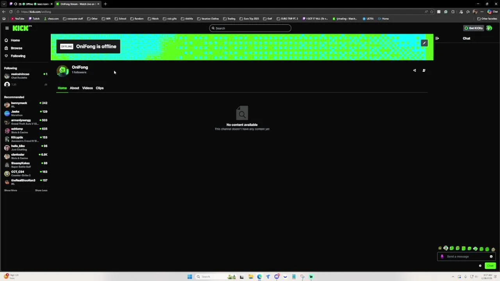Click the pencil edit banner icon

[x=424, y=43]
